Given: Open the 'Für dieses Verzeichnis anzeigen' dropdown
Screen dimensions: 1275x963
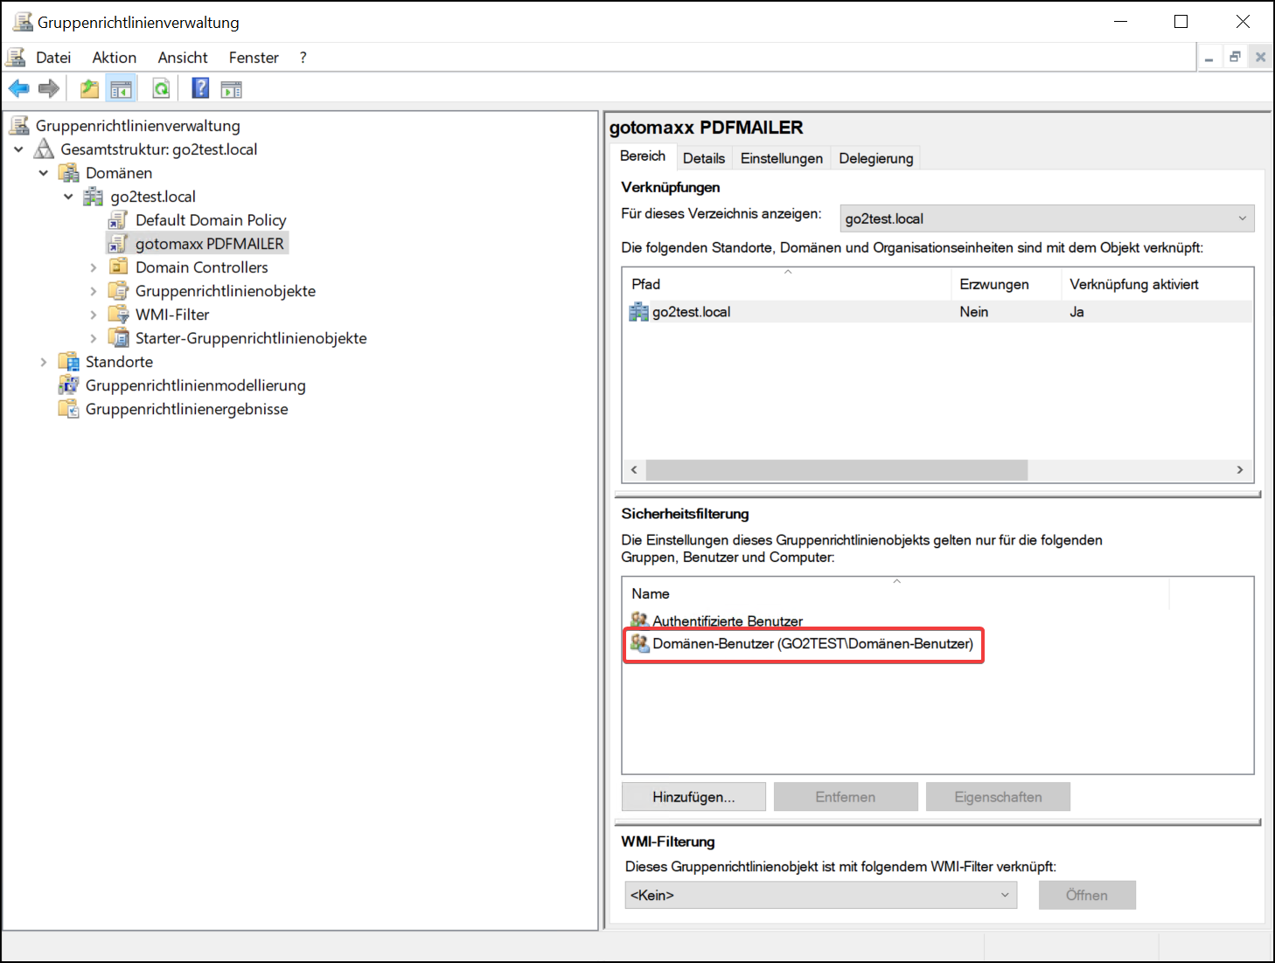Looking at the screenshot, I should pos(1047,218).
